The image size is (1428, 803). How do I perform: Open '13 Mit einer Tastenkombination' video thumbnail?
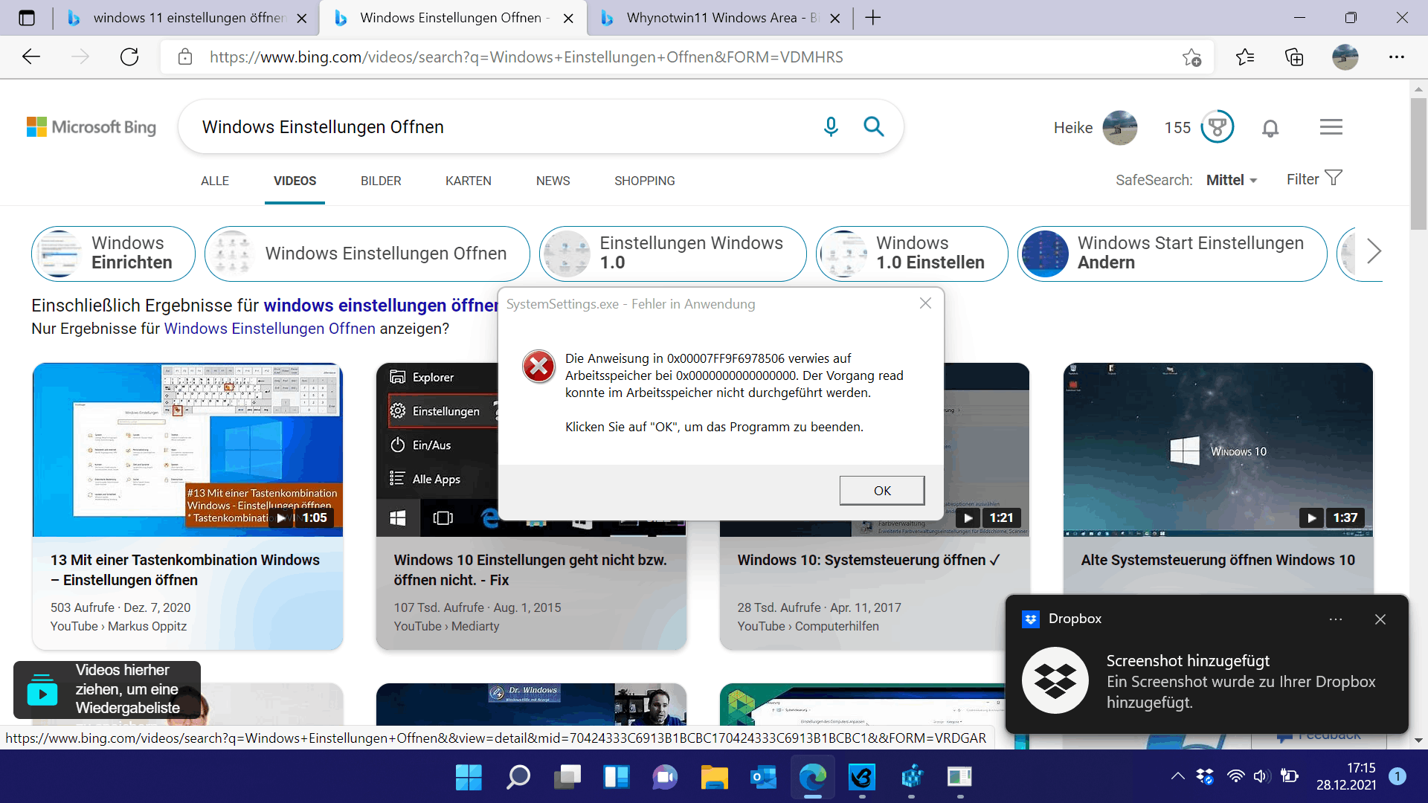click(x=187, y=449)
